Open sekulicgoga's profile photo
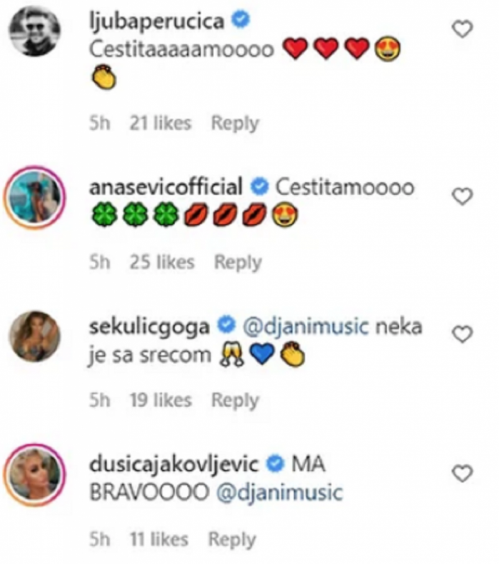 35,336
